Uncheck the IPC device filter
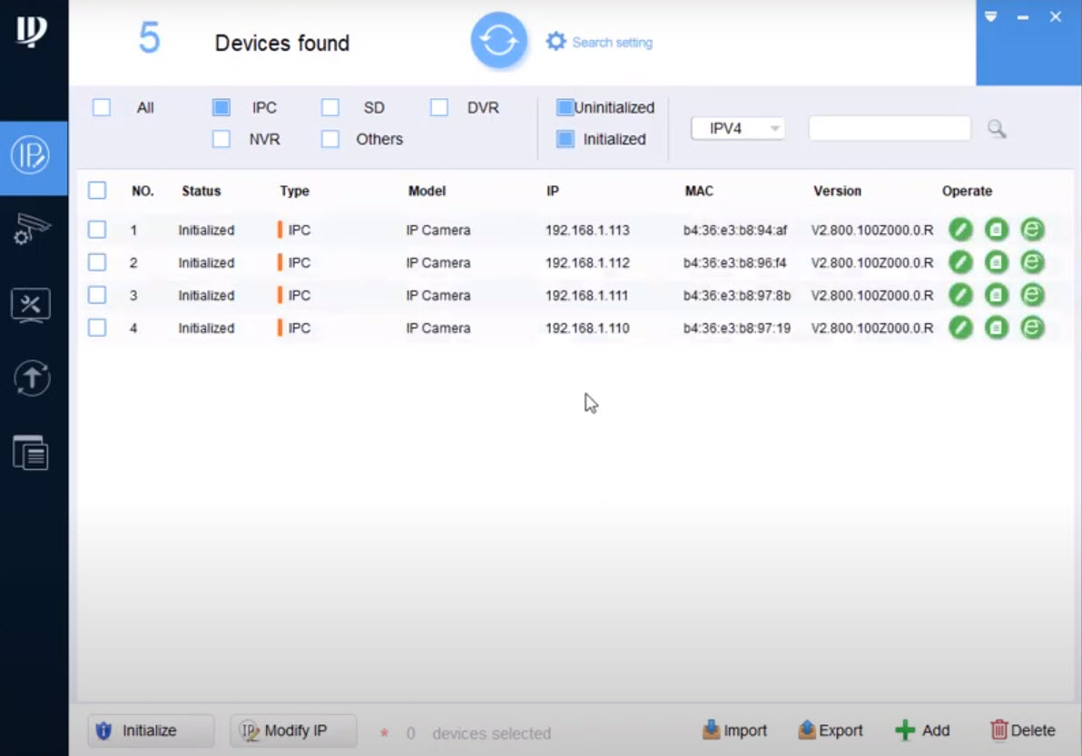This screenshot has width=1082, height=756. pos(221,107)
